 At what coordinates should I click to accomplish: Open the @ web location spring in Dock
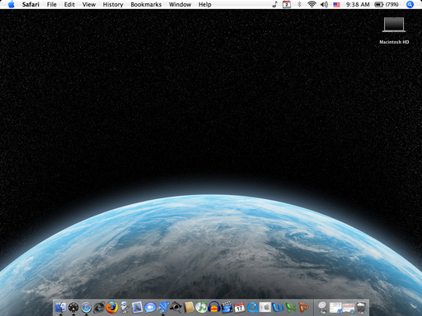point(322,307)
